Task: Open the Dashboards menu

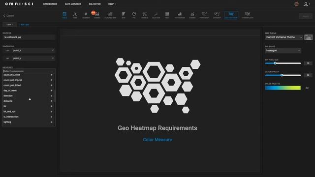Action: point(50,4)
